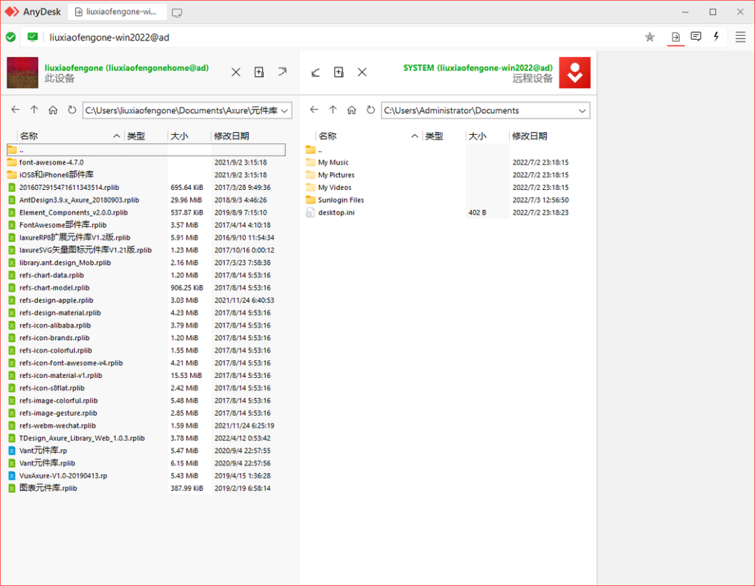Click delete X icon in local device panel
Screen dimensions: 755x586
(x=236, y=72)
